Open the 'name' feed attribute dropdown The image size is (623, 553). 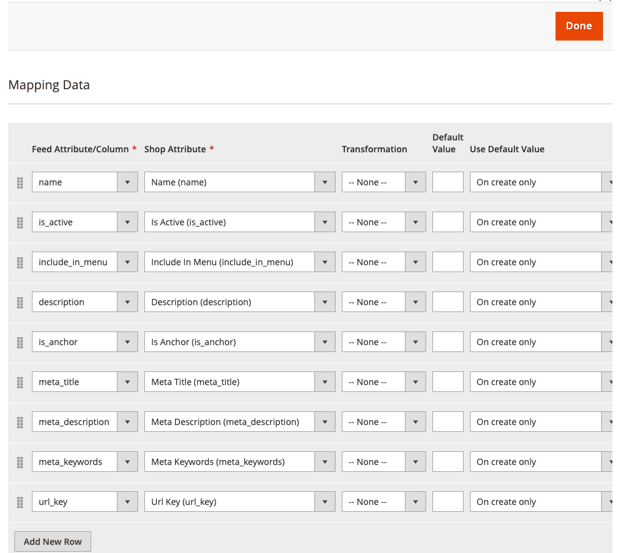click(x=84, y=182)
